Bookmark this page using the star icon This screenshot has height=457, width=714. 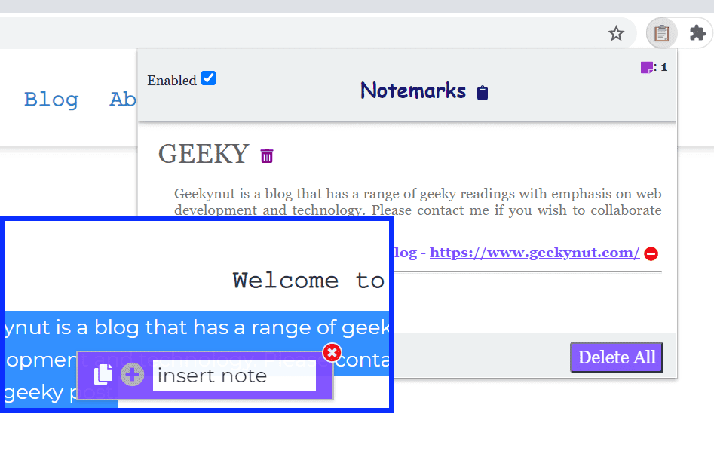click(616, 33)
